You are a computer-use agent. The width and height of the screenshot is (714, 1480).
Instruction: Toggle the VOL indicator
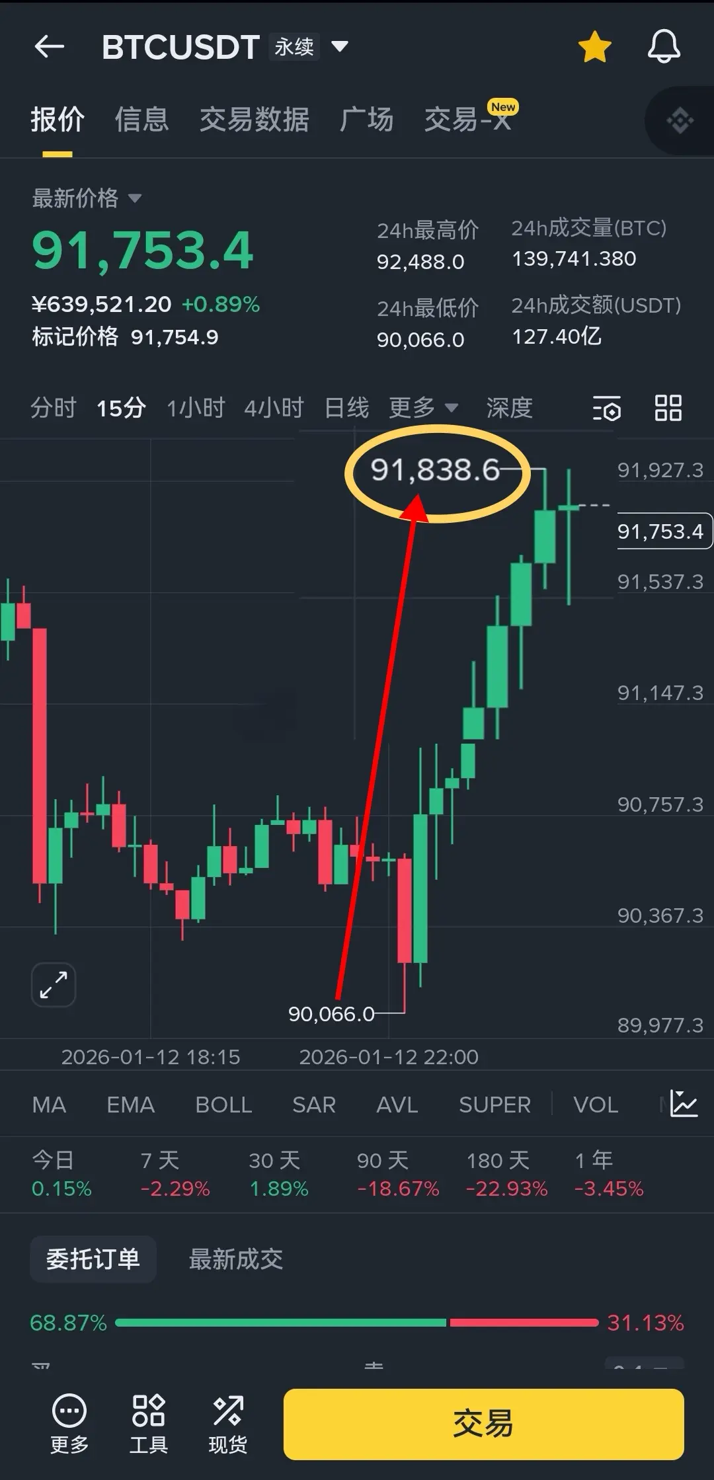tap(596, 1105)
